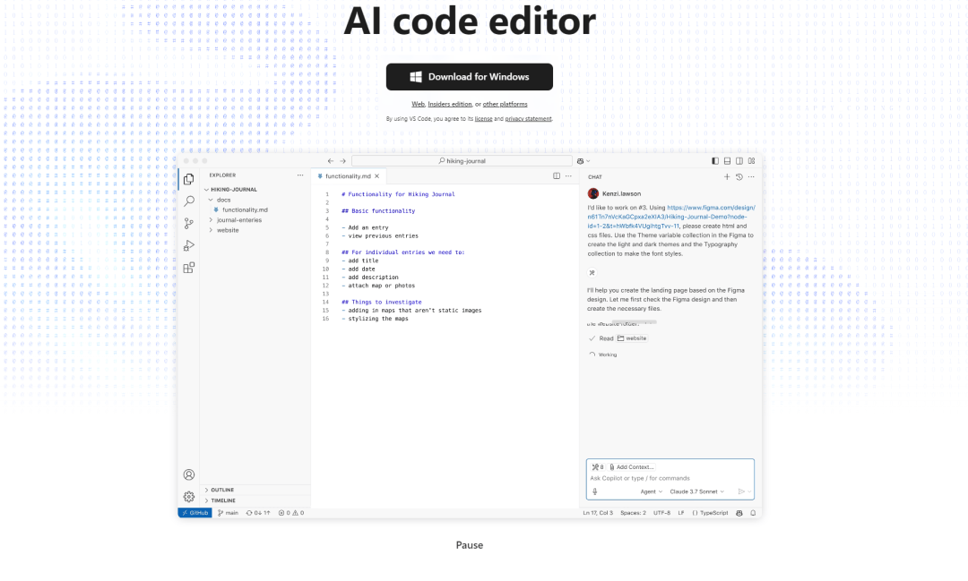Open the privacy statement link
Viewport: 968px width, 581px height.
(527, 118)
